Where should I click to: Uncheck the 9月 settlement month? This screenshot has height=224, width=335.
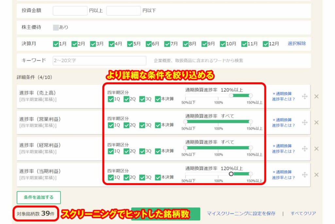coord(204,44)
